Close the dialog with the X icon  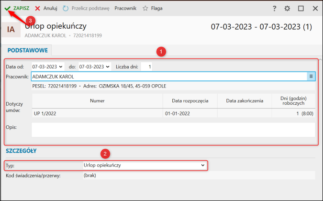pyautogui.click(x=315, y=9)
